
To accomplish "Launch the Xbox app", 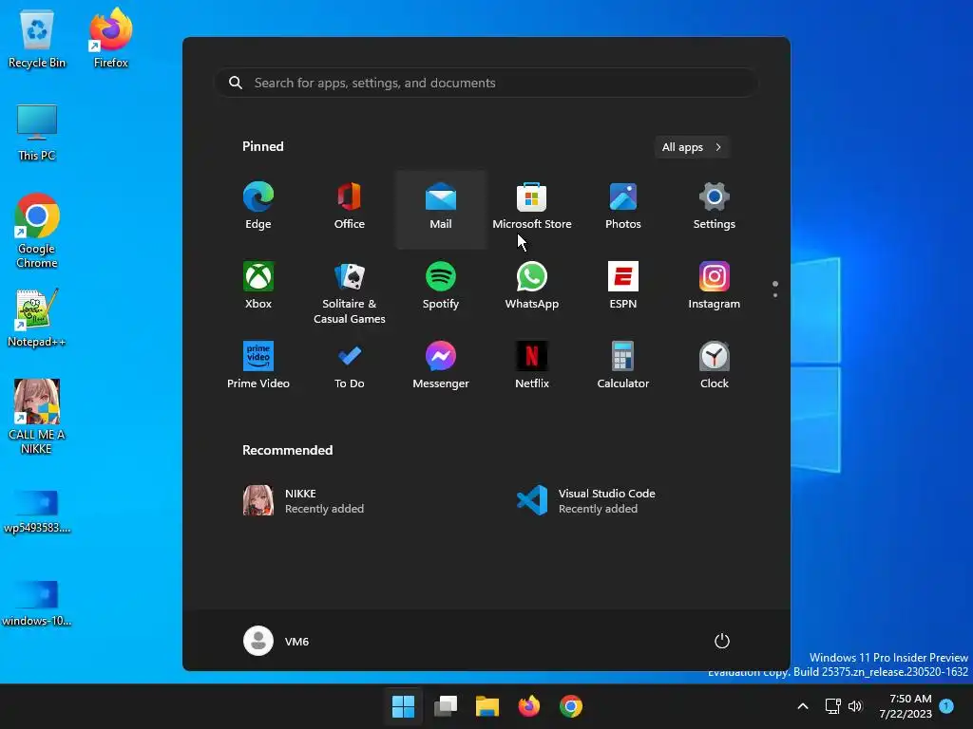I will [x=258, y=287].
